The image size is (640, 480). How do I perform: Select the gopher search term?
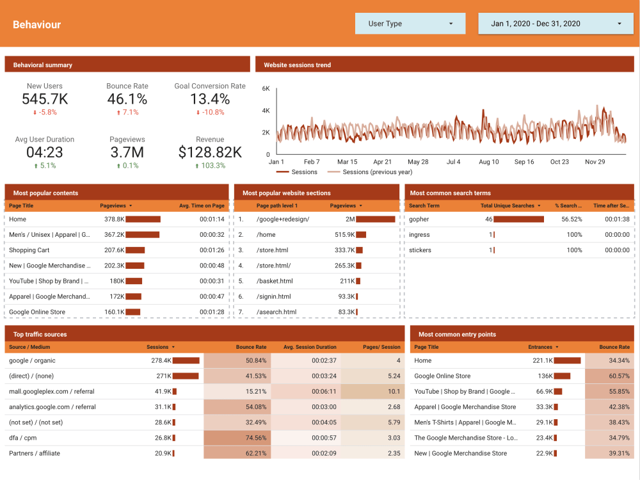coord(419,219)
